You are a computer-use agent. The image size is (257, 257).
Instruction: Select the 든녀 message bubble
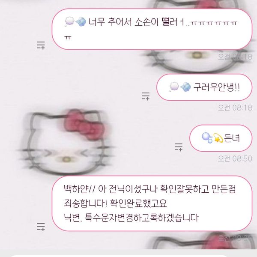click(221, 138)
